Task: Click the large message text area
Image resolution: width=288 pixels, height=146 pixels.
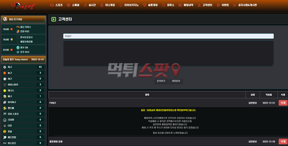Action: 168,53
